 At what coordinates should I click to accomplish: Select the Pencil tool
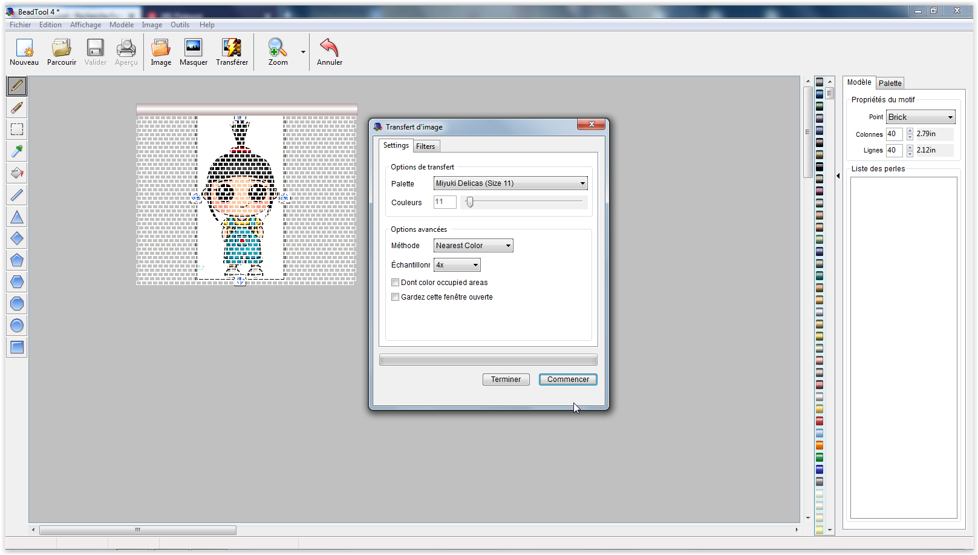[x=16, y=85]
